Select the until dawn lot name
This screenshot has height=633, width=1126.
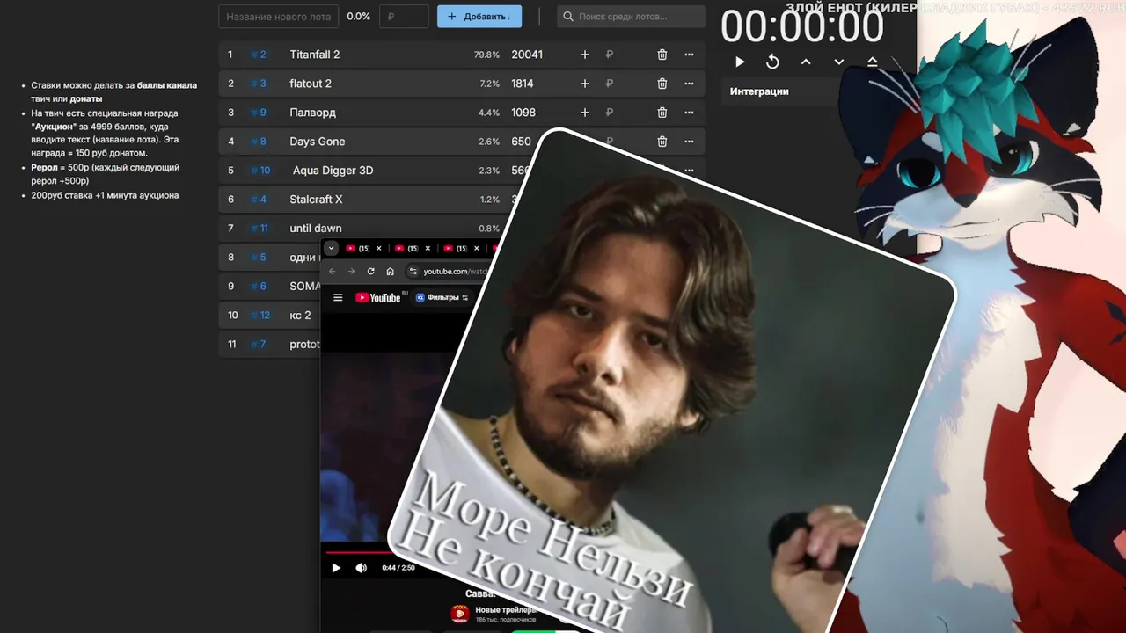(x=316, y=229)
